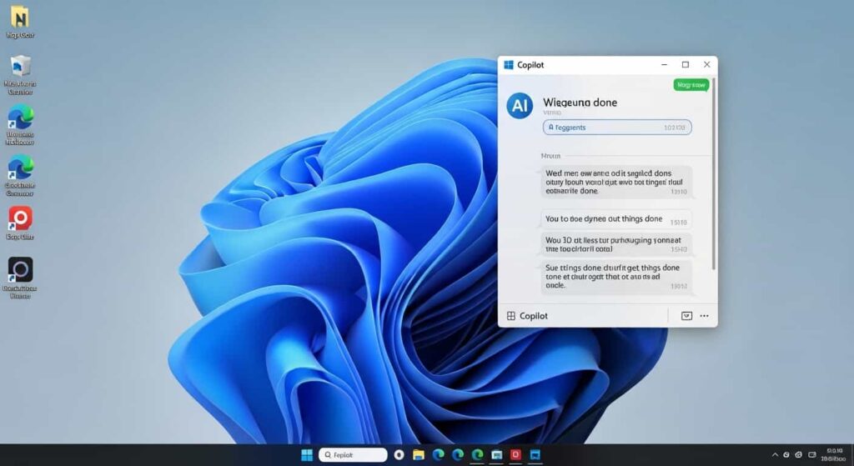The image size is (854, 466).
Task: Click the message 'You to toe dynea out things done'
Action: point(616,219)
